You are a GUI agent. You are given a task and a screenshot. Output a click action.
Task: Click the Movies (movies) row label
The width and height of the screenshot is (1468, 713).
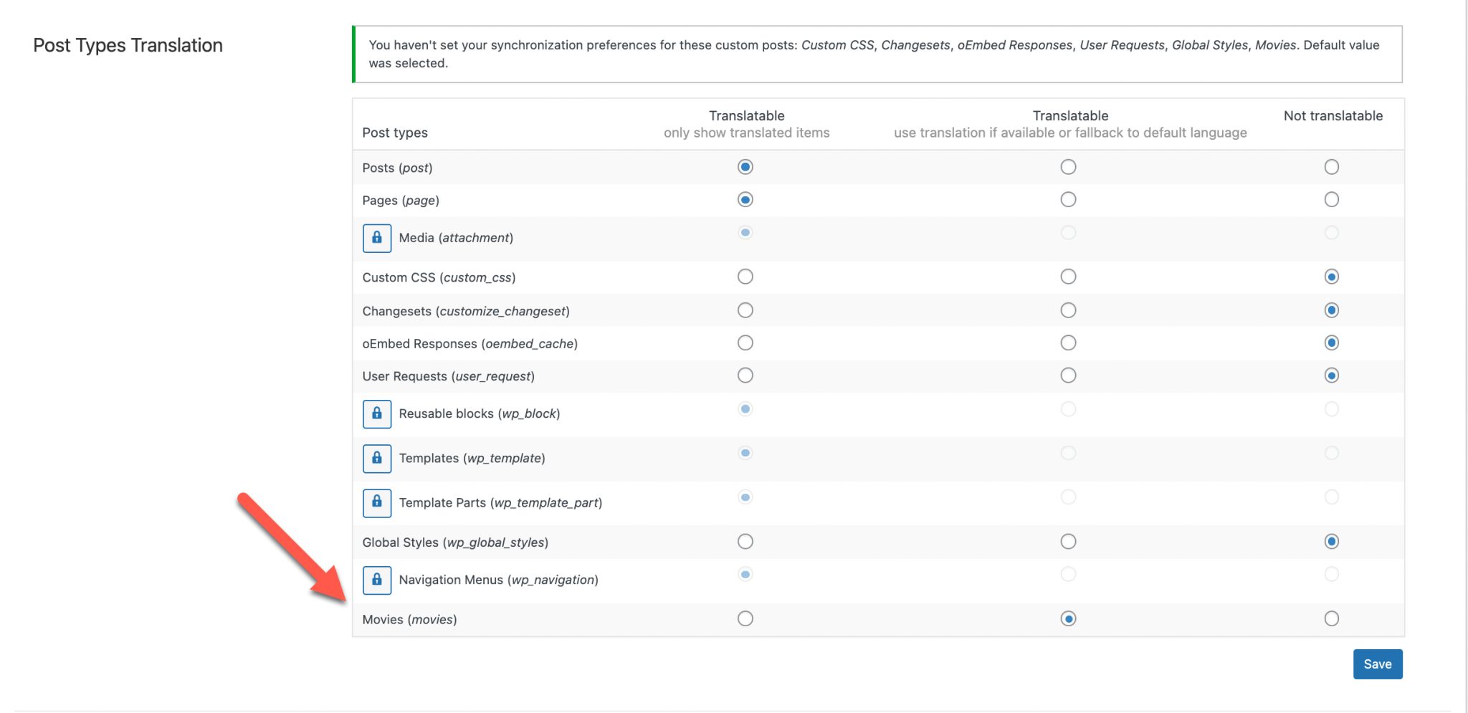pyautogui.click(x=409, y=620)
